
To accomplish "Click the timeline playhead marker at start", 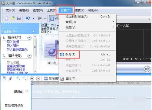I will point(32,83).
